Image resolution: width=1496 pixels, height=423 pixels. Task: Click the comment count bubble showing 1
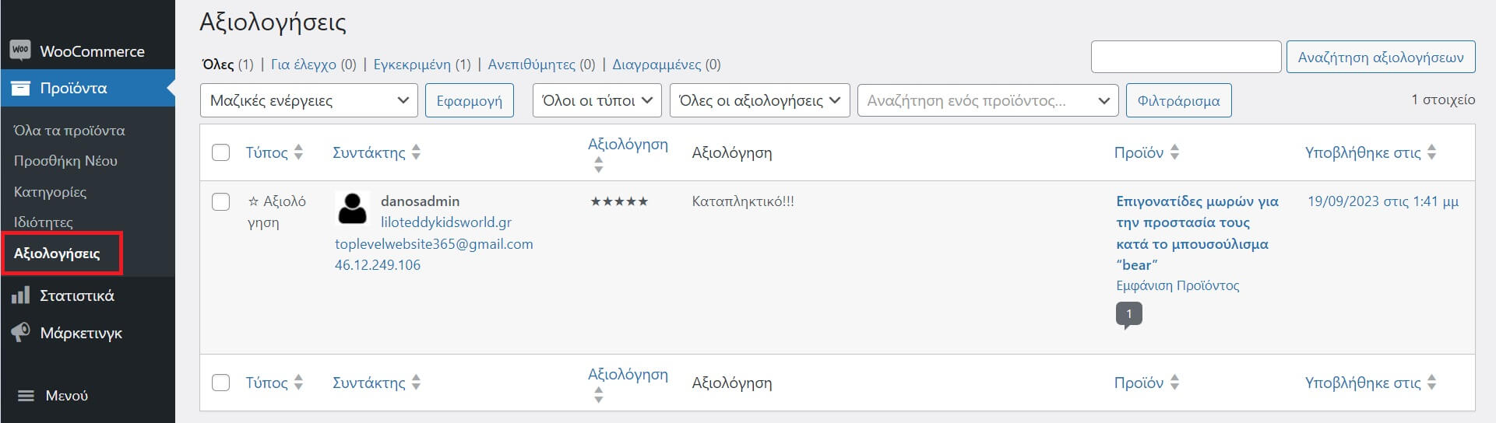click(1128, 314)
